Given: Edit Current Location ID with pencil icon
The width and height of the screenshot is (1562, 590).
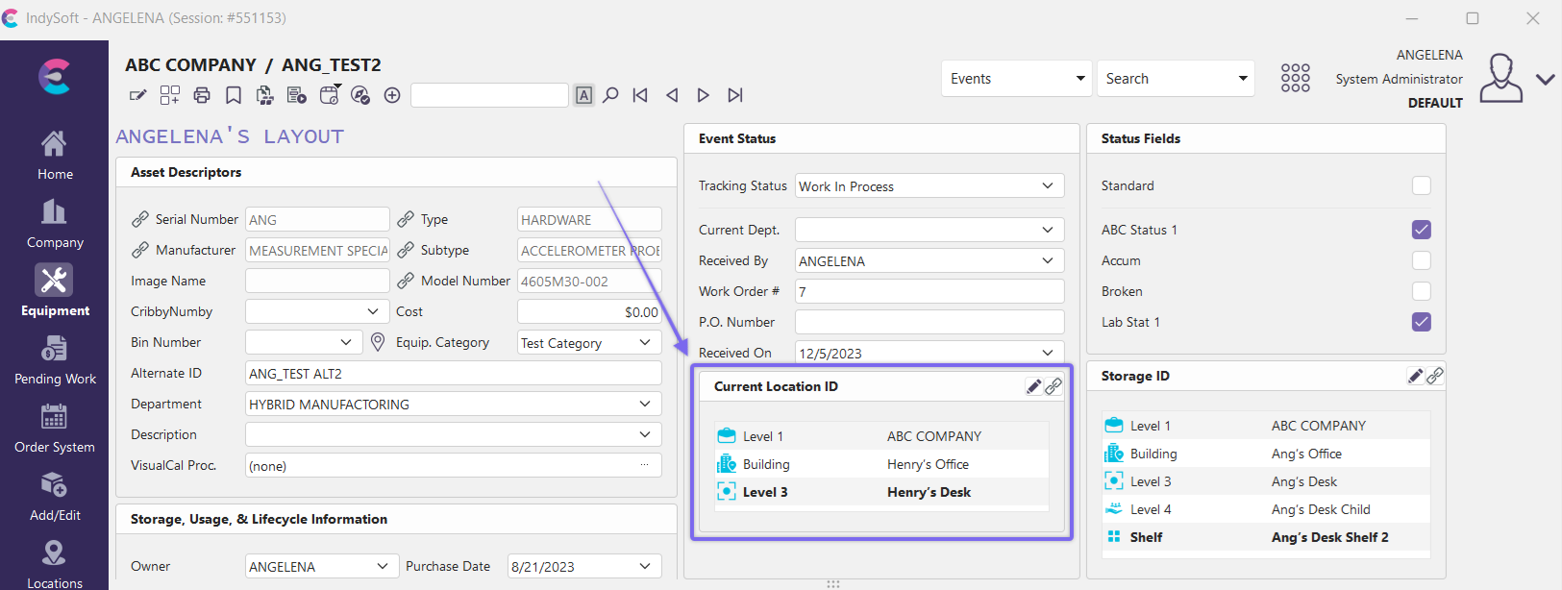Looking at the screenshot, I should coord(1033,386).
